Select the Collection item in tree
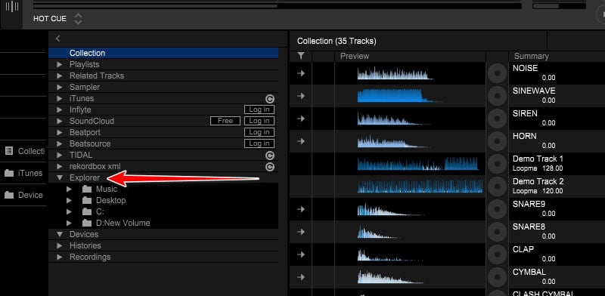Image resolution: width=605 pixels, height=296 pixels. (163, 53)
